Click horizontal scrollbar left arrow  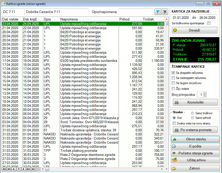[x=43, y=169]
